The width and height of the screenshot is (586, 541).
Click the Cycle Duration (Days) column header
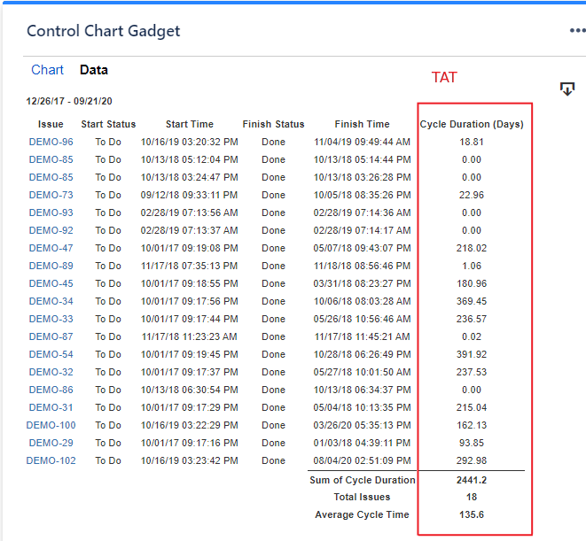(472, 124)
